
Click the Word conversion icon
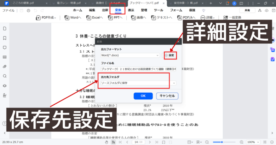(x=73, y=18)
